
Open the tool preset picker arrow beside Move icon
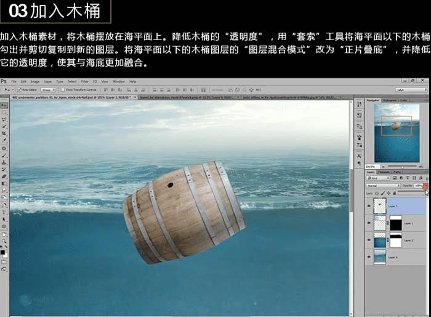[13, 90]
